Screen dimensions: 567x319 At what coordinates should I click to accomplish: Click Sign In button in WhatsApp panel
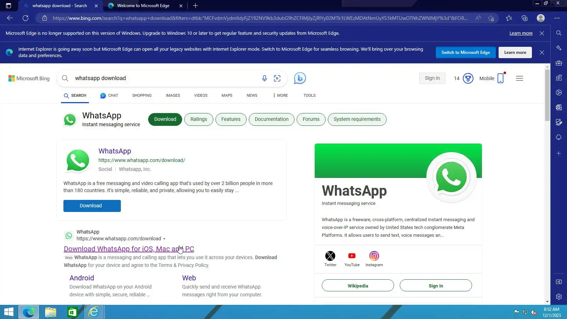(x=436, y=286)
